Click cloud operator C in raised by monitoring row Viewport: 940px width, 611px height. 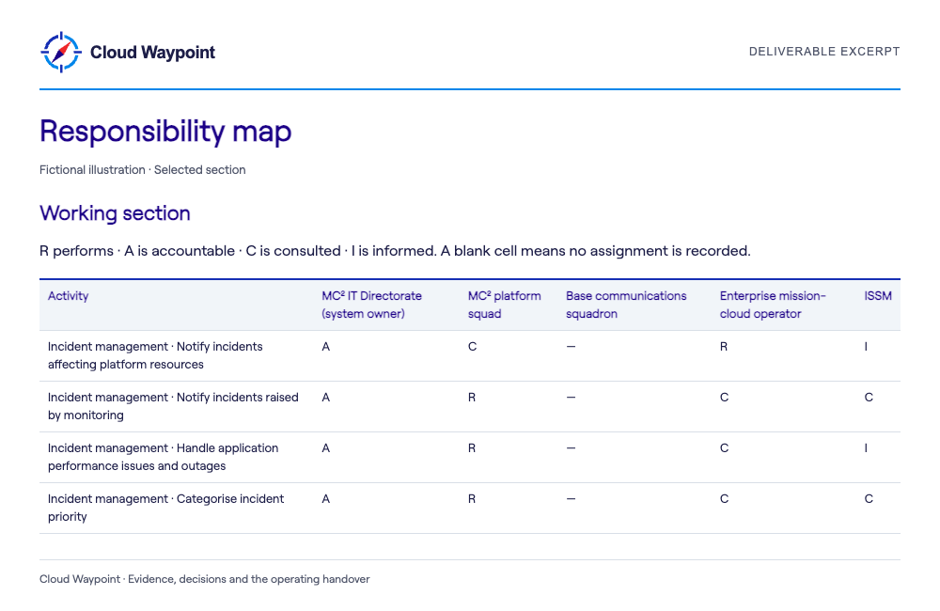click(x=724, y=398)
